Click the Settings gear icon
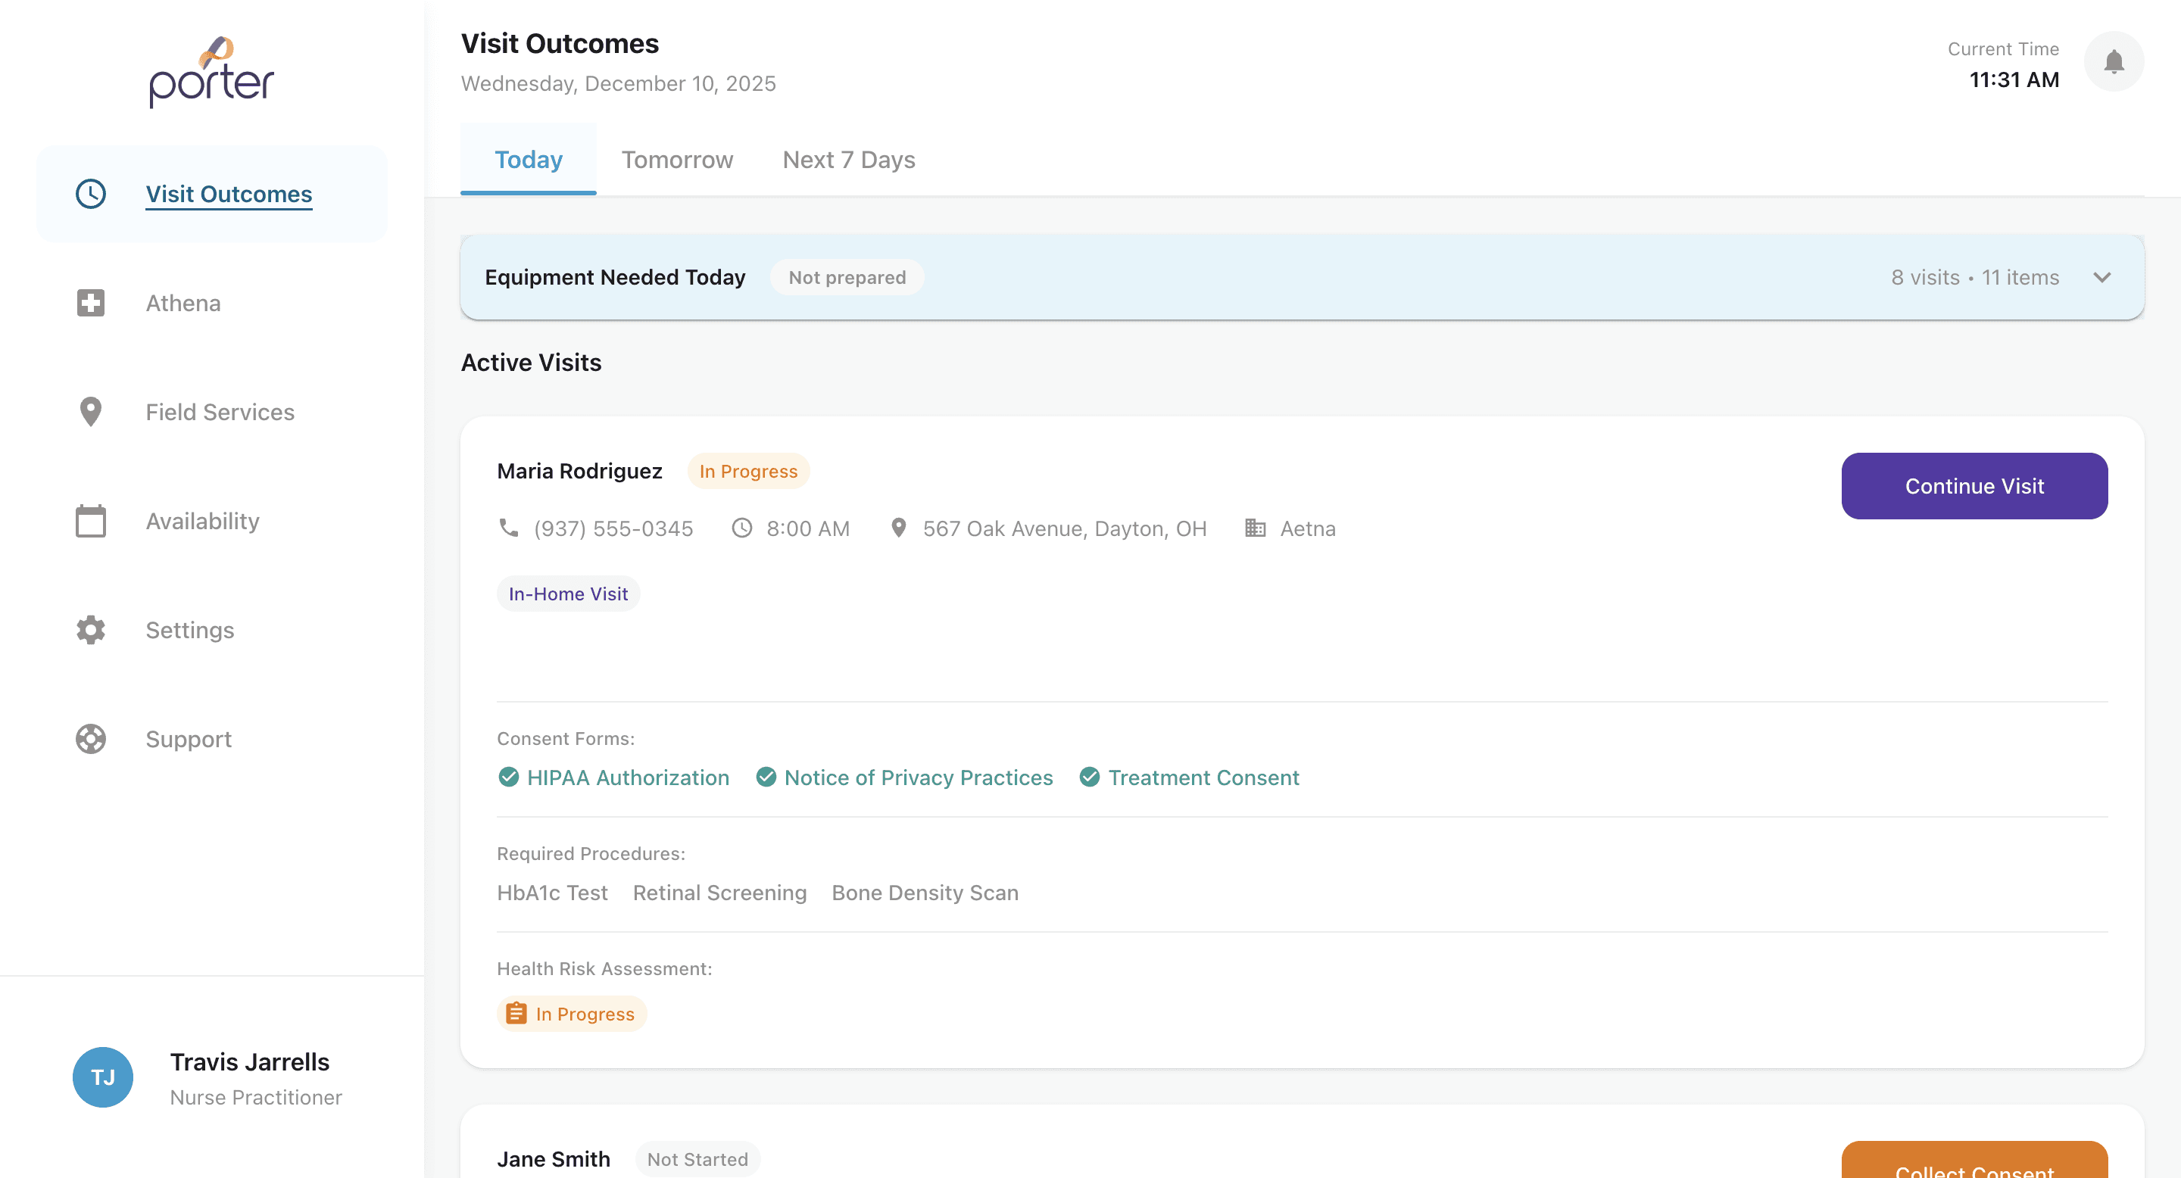This screenshot has height=1178, width=2181. [91, 631]
